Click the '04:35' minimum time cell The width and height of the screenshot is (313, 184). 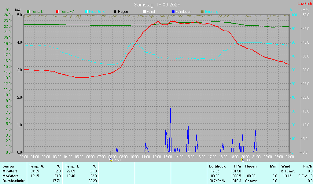click(x=35, y=171)
